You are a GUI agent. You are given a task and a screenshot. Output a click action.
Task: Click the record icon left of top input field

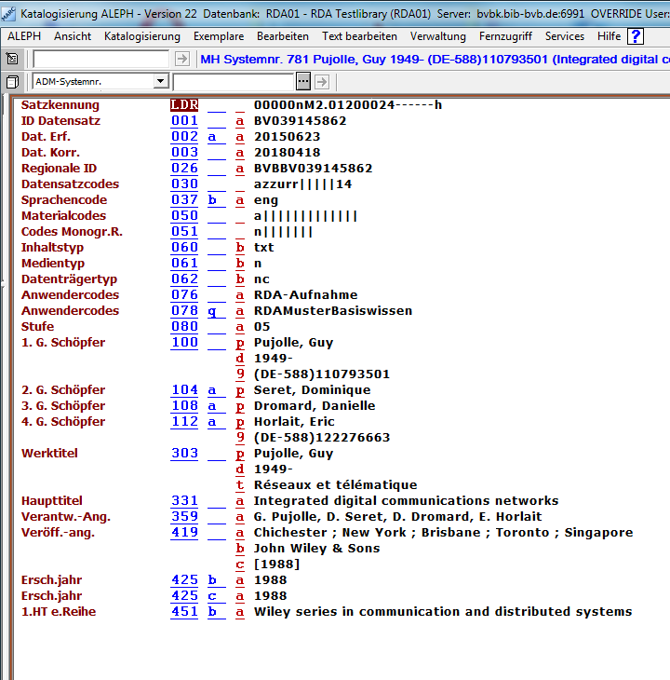[x=12, y=59]
